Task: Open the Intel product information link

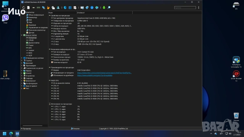Action: (104, 73)
